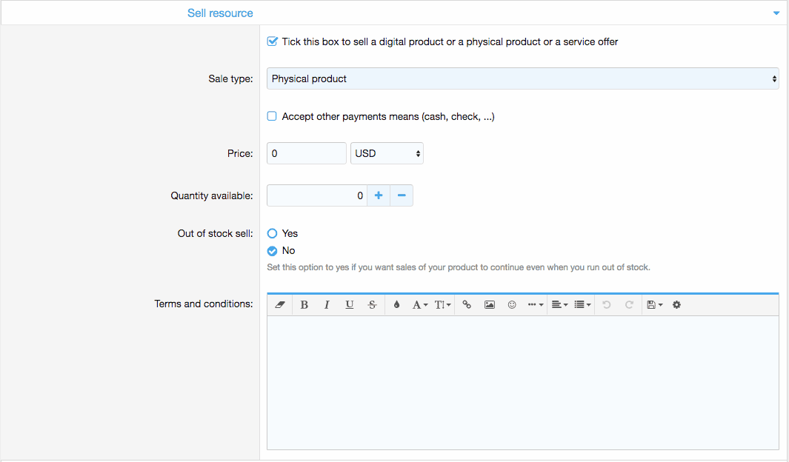Insert a link with the chain icon
The height and width of the screenshot is (462, 789).
[467, 305]
